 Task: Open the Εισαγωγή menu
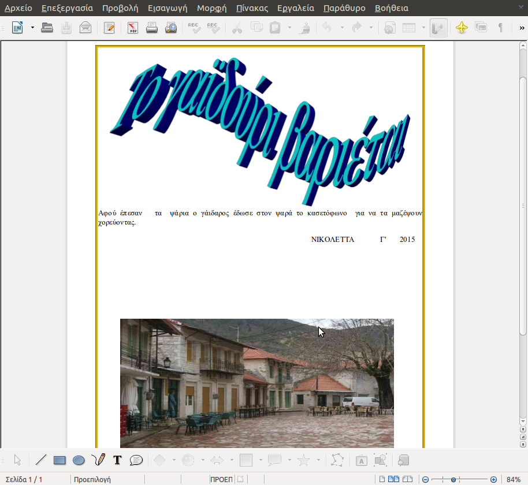coord(168,8)
